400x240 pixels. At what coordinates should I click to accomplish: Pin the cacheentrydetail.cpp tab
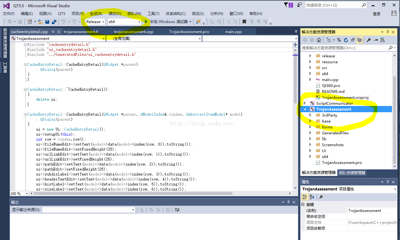click(x=53, y=32)
